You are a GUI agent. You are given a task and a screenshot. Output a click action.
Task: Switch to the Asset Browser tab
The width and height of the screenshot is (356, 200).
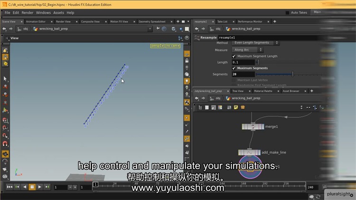291,91
